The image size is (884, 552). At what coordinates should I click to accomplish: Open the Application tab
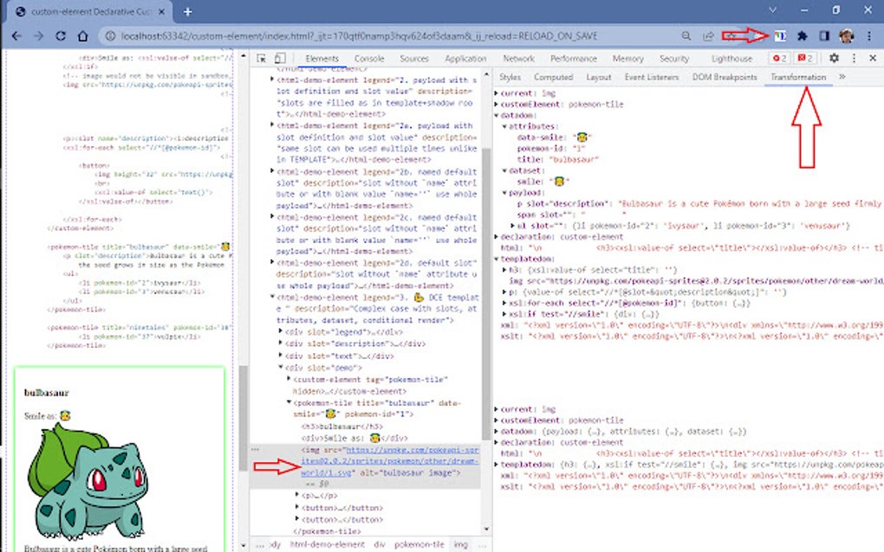click(465, 59)
